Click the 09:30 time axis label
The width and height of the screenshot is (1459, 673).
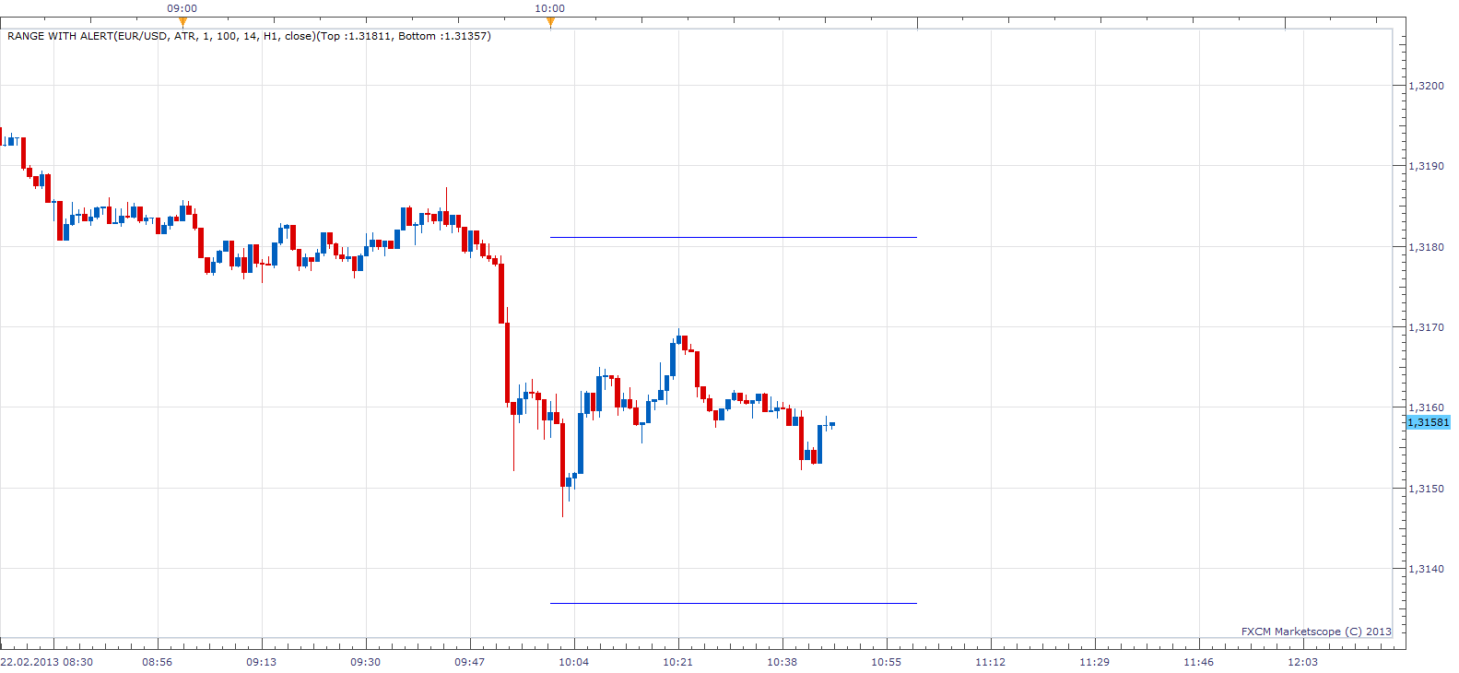(366, 662)
